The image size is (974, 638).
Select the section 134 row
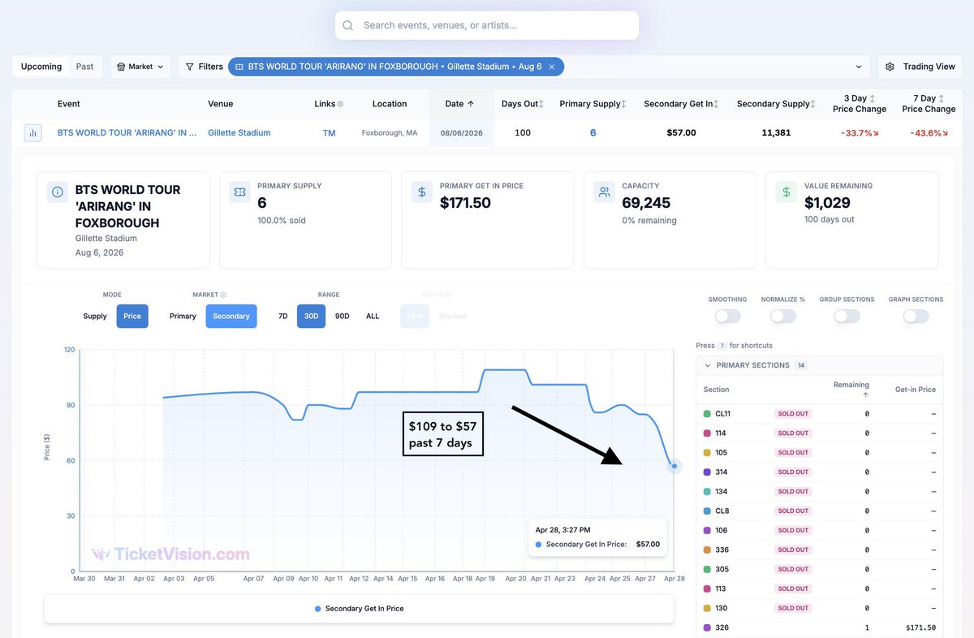(820, 492)
